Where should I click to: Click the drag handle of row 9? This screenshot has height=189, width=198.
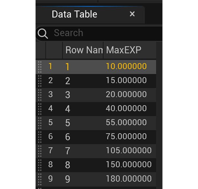point(40,179)
